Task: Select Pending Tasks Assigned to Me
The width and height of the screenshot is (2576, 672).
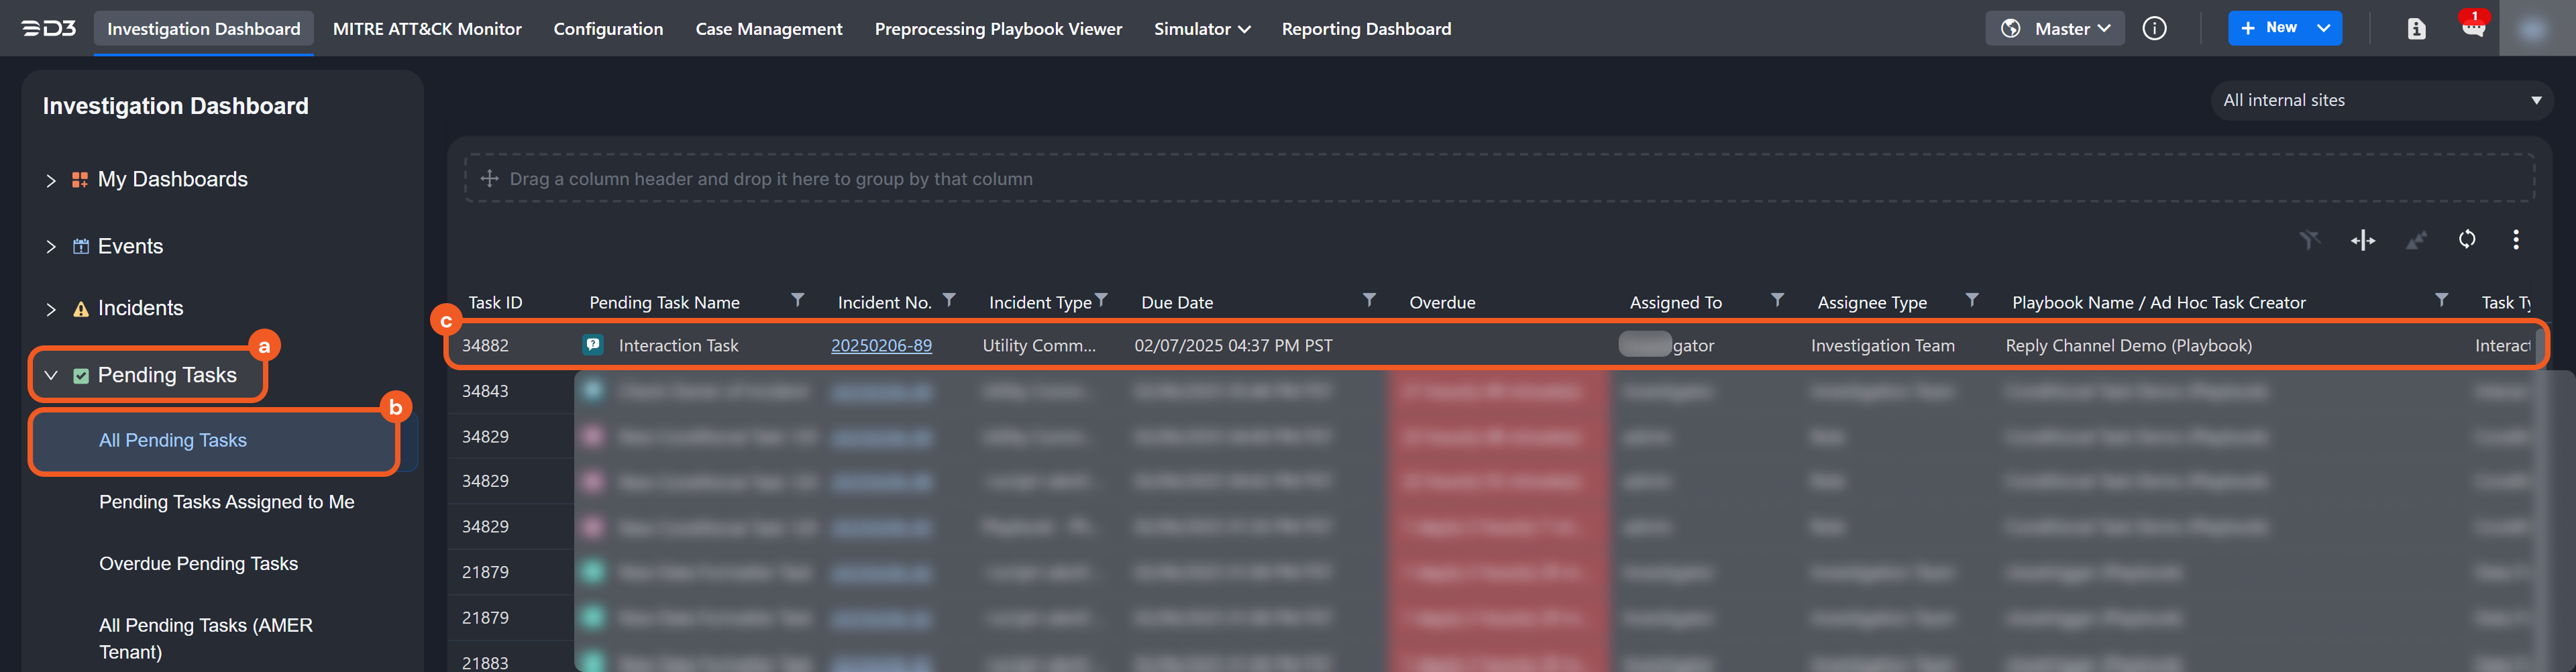Action: click(x=227, y=502)
